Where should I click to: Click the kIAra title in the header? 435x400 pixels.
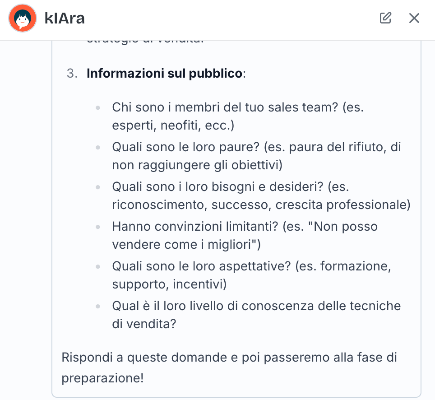(65, 19)
